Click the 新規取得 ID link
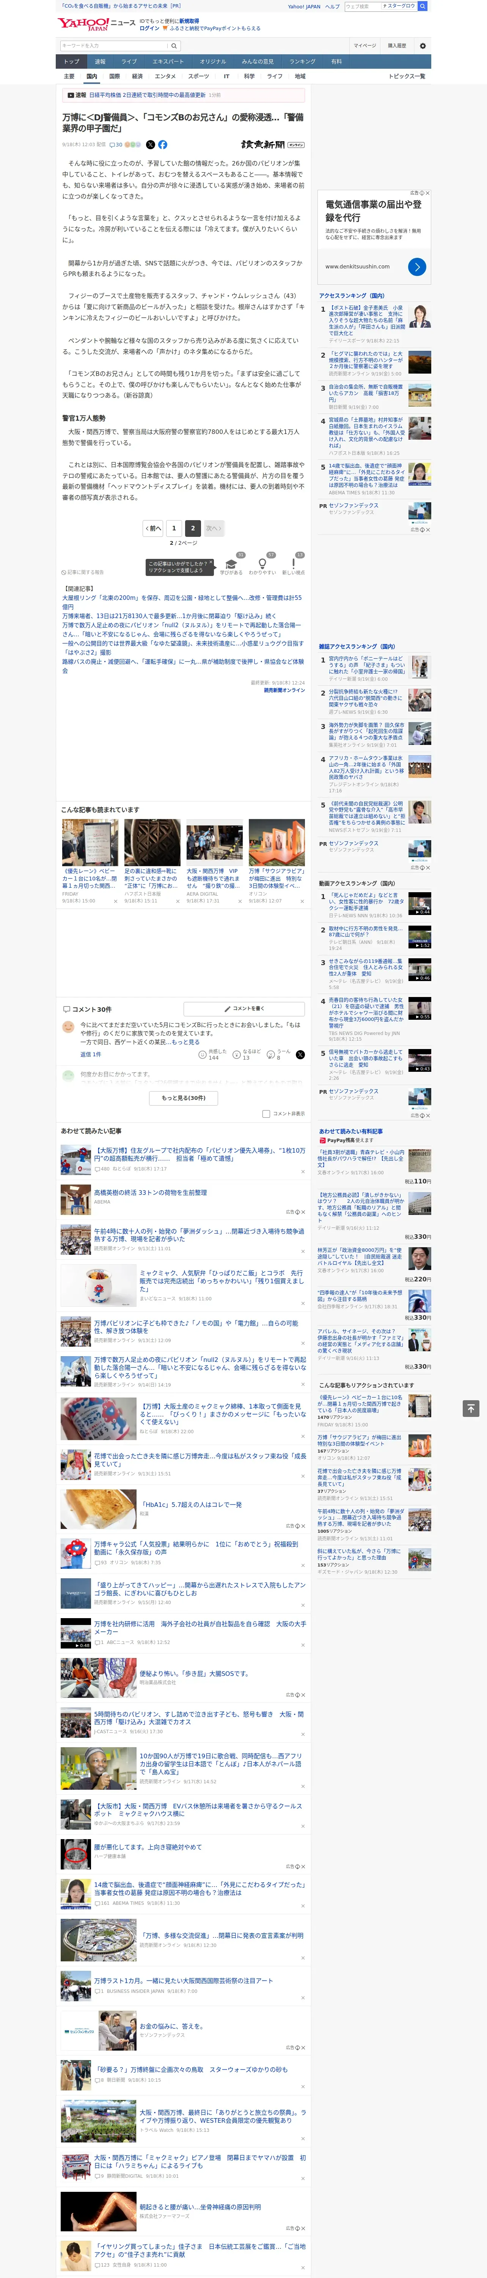Image resolution: width=487 pixels, height=2278 pixels. point(189,21)
